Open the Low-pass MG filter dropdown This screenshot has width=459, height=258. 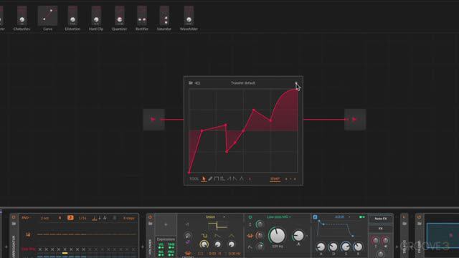(x=279, y=217)
